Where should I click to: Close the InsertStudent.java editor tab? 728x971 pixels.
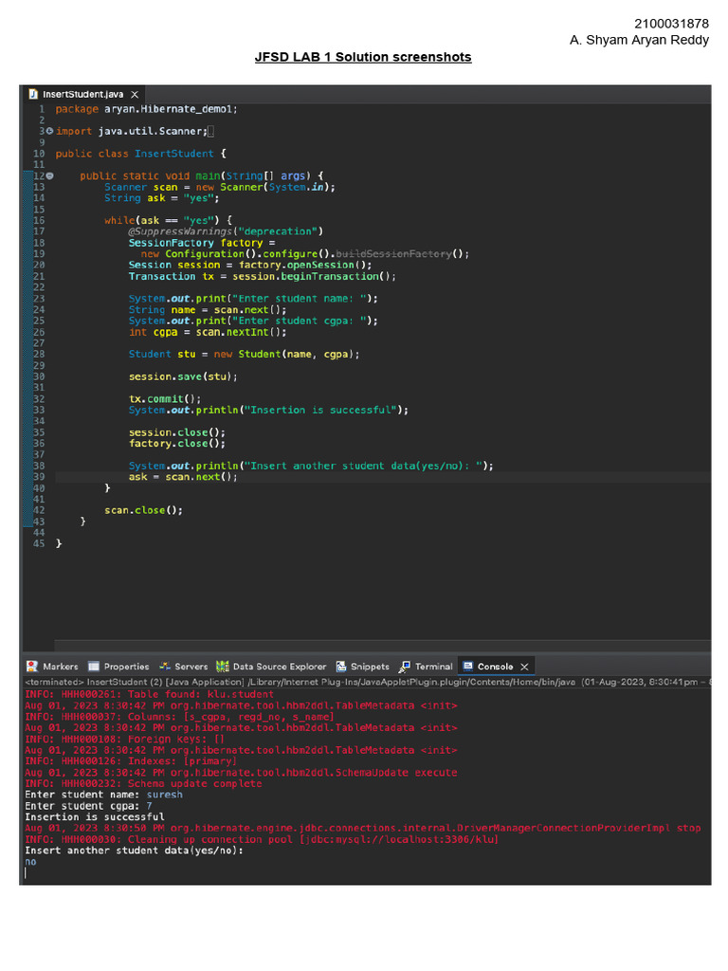(x=135, y=94)
